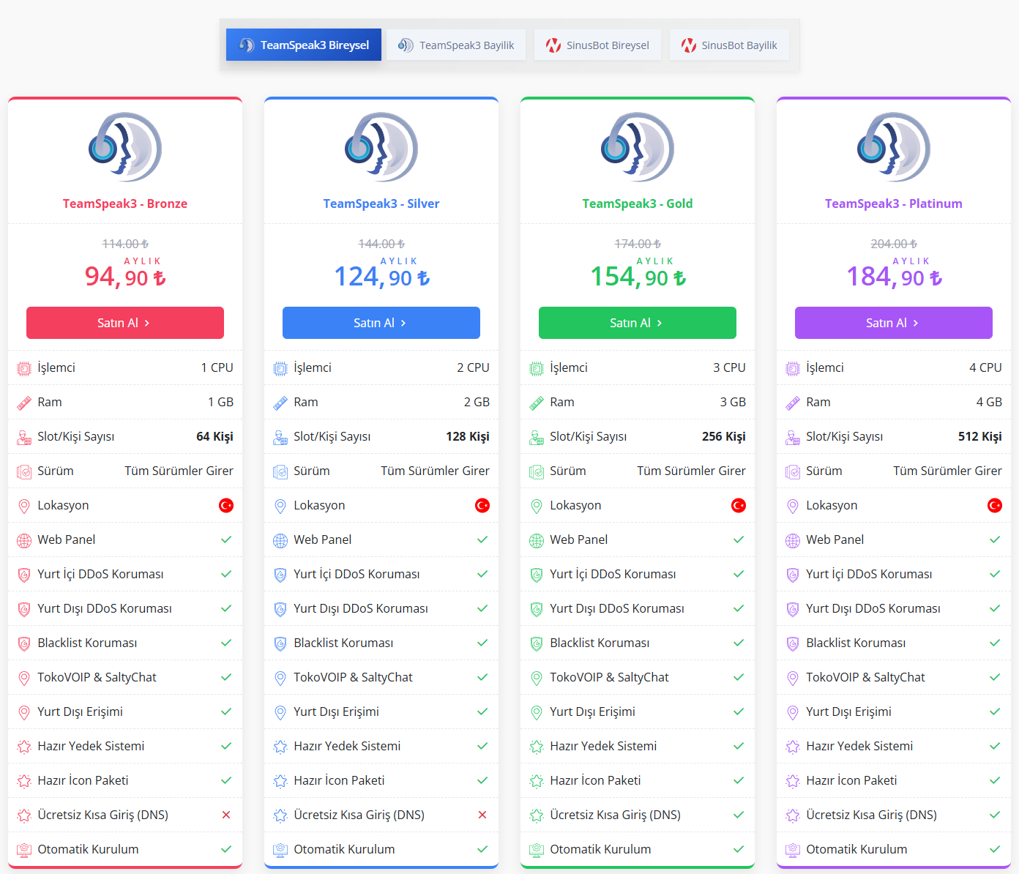Click the Platinum Hazır Yedek Sistemi checkmark
The image size is (1019, 874).
pos(995,746)
